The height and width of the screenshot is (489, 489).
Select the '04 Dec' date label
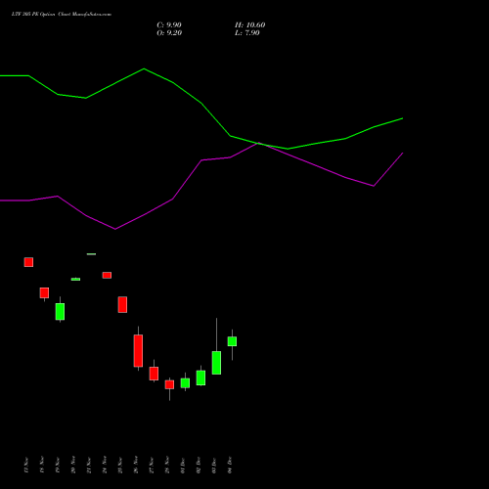coord(230,465)
